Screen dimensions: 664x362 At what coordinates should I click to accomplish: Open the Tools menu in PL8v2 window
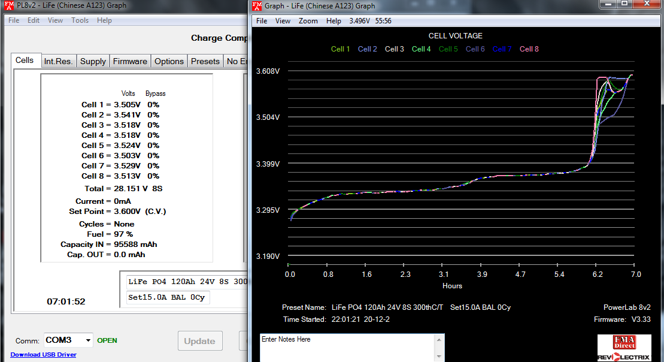point(80,20)
